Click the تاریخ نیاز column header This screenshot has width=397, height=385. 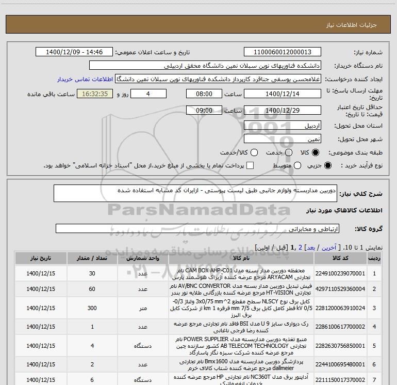(x=41, y=258)
